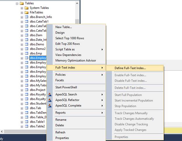Click the dbo.Branch_Info table icon
The image size is (182, 141).
[x=27, y=17]
